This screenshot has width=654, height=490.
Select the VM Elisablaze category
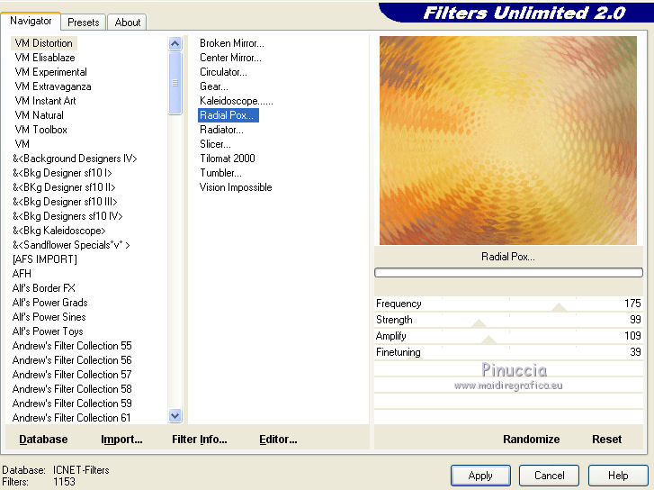pos(45,58)
